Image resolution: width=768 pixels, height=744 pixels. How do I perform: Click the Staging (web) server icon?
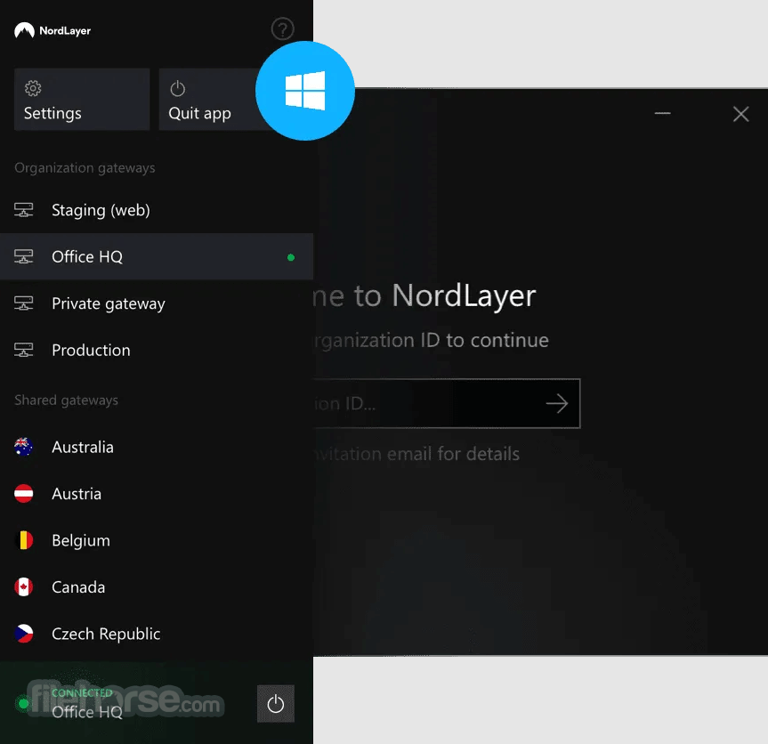pos(23,210)
